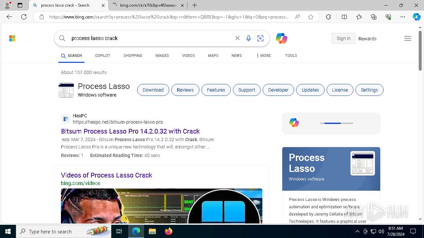Viewport: 424px width, 238px height.
Task: Click inside the Bing search box text
Action: pyautogui.click(x=149, y=38)
